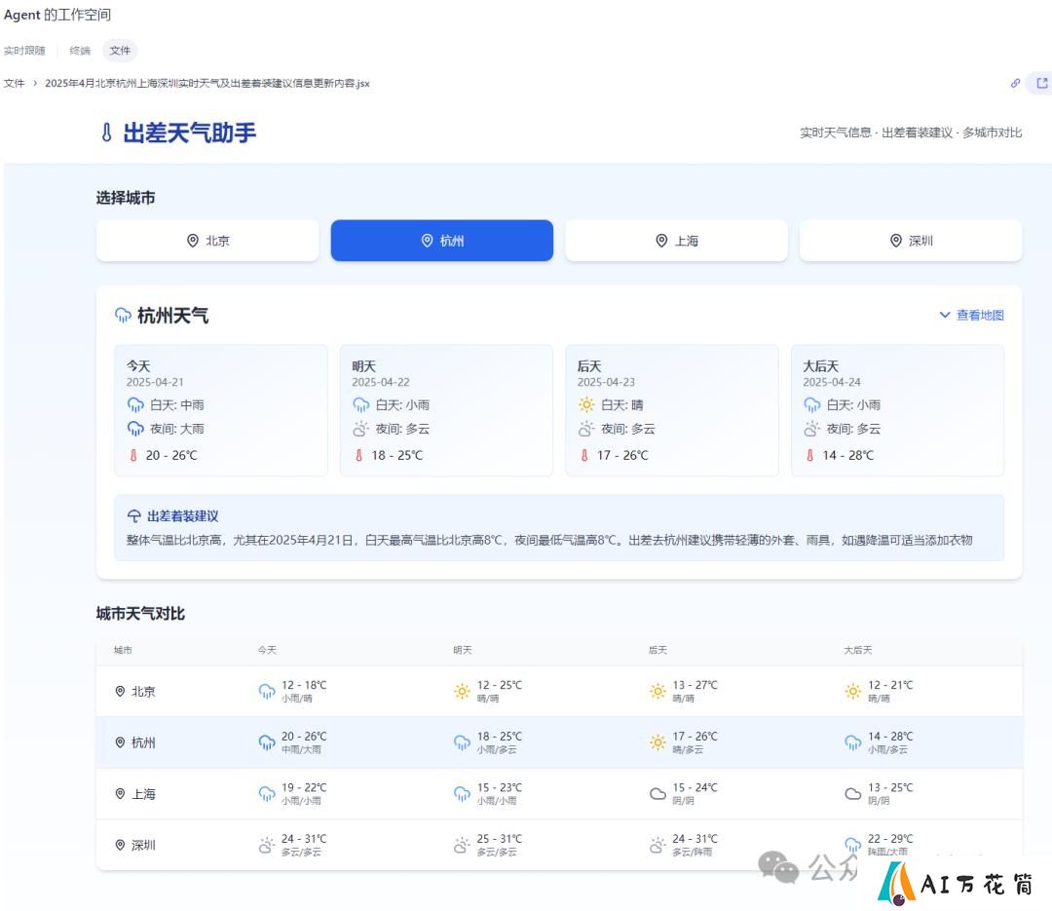Click cloud icon beside 15 - 24℃
The height and width of the screenshot is (911, 1052).
[657, 793]
